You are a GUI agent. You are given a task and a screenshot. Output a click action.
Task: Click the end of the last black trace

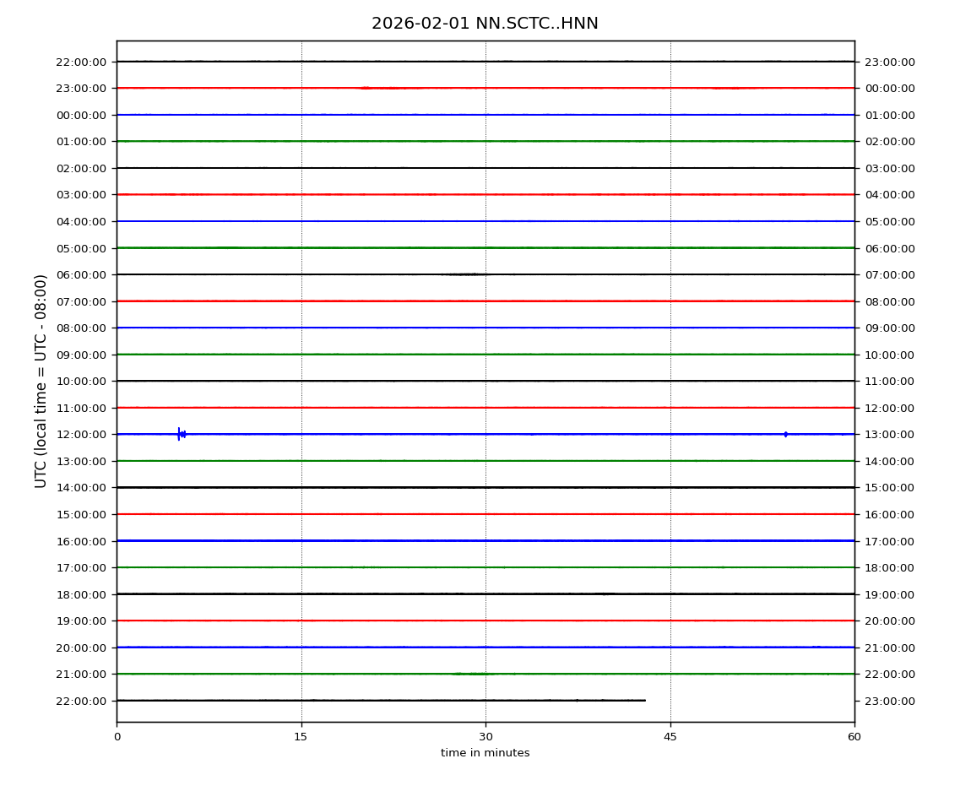pos(644,700)
